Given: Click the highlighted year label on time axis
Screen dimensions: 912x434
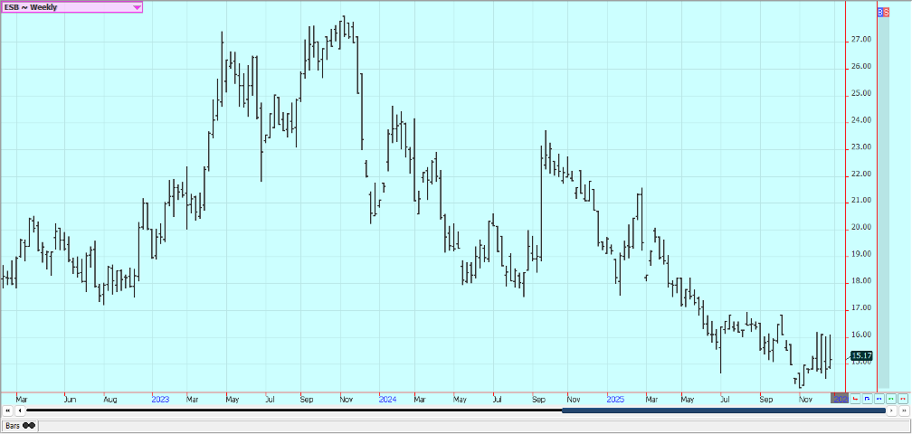Looking at the screenshot, I should (x=840, y=398).
